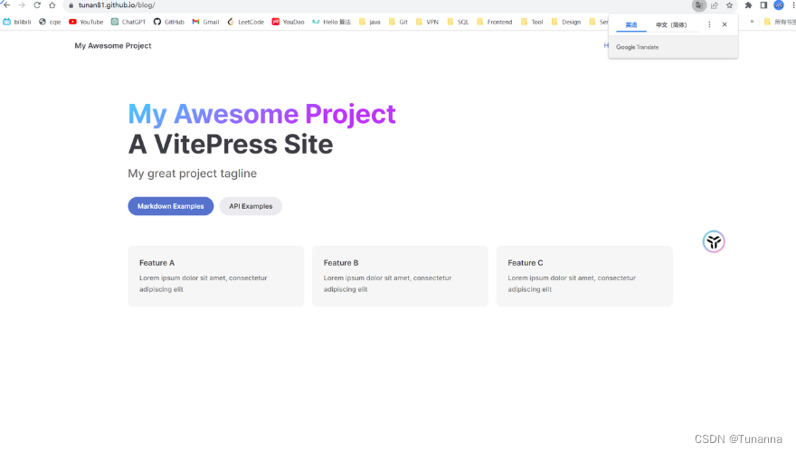Open the YouTube bookmark
This screenshot has height=452, width=796.
[86, 22]
